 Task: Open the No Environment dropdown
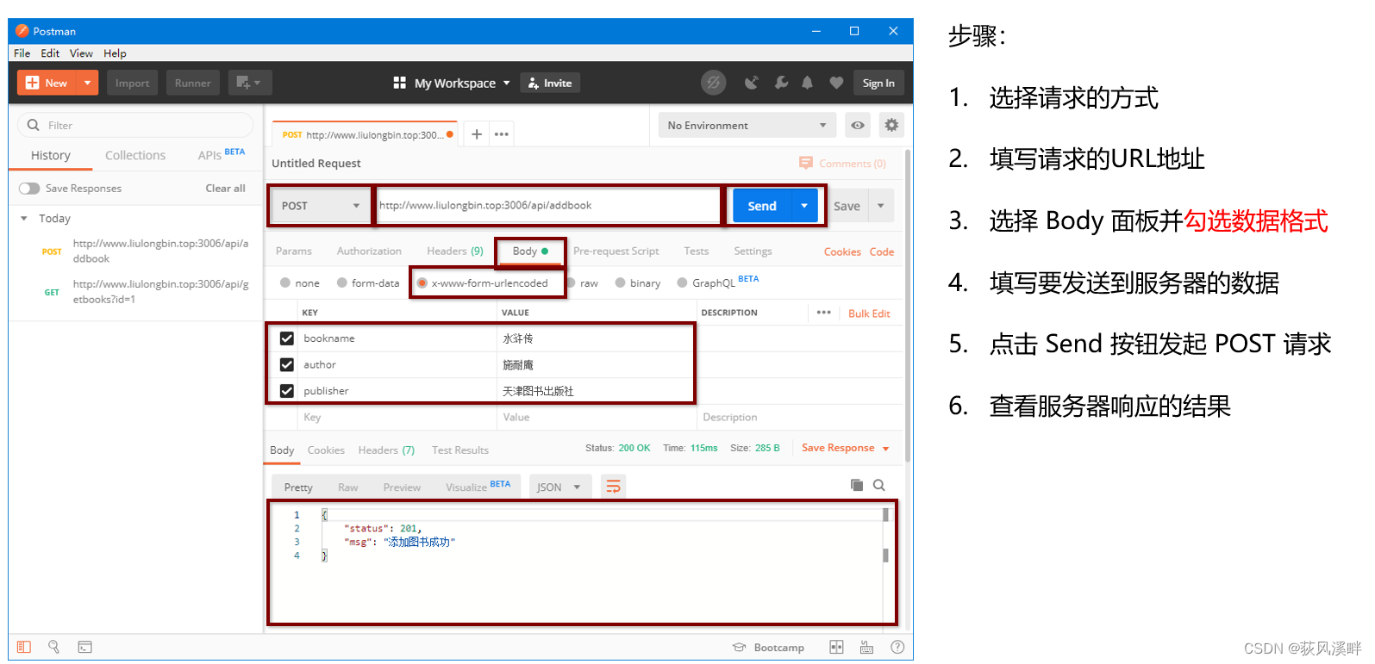click(747, 126)
